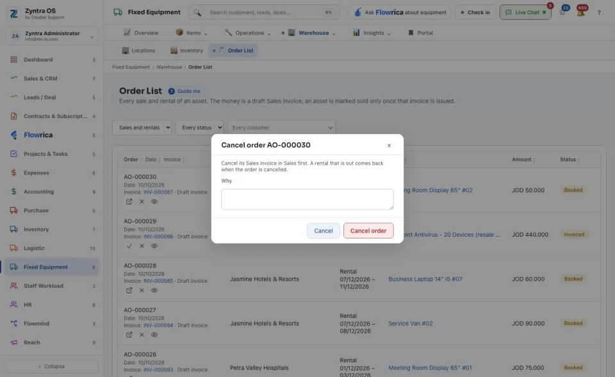The height and width of the screenshot is (377, 615).
Task: Open the tasks checklist icon in header
Action: (562, 12)
